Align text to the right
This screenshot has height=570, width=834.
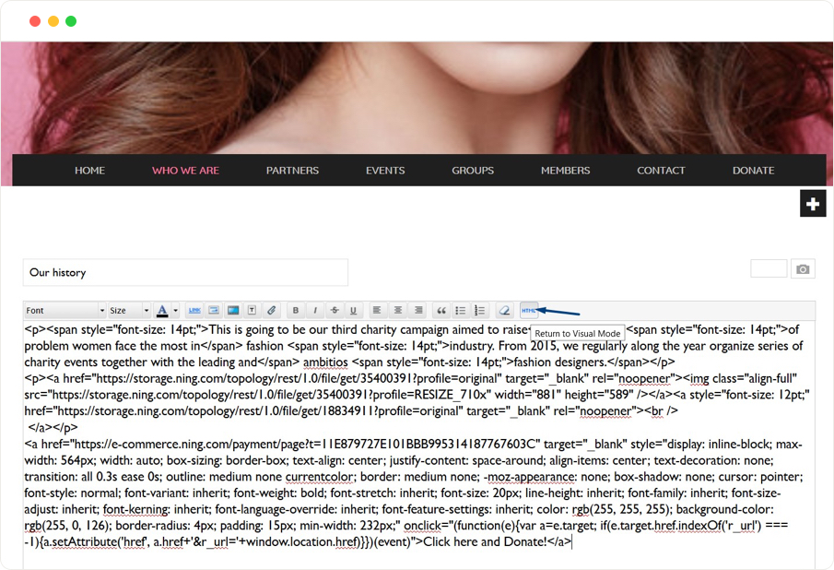pyautogui.click(x=418, y=310)
